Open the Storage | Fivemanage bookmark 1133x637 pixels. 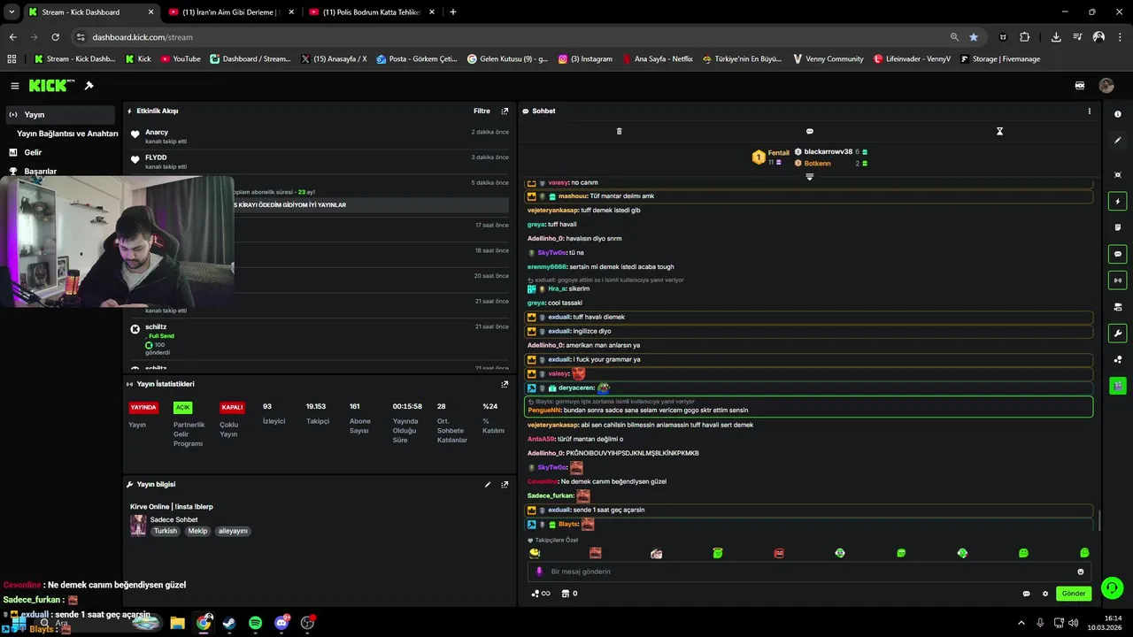[x=1000, y=59]
